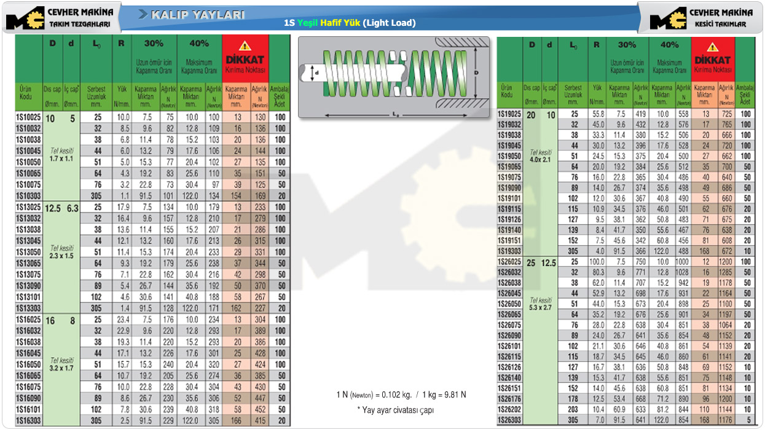The image size is (765, 430).
Task: Select product code 1S26303
Action: (509, 420)
